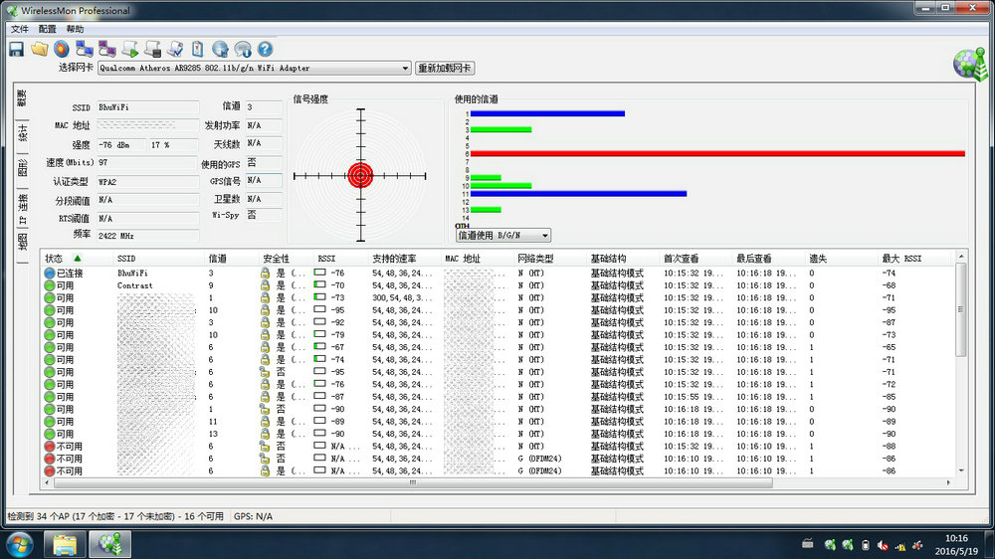Sort list by the 信道 column header

point(232,259)
